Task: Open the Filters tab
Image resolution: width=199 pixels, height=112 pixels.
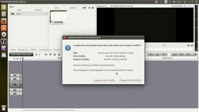Action: (34, 50)
